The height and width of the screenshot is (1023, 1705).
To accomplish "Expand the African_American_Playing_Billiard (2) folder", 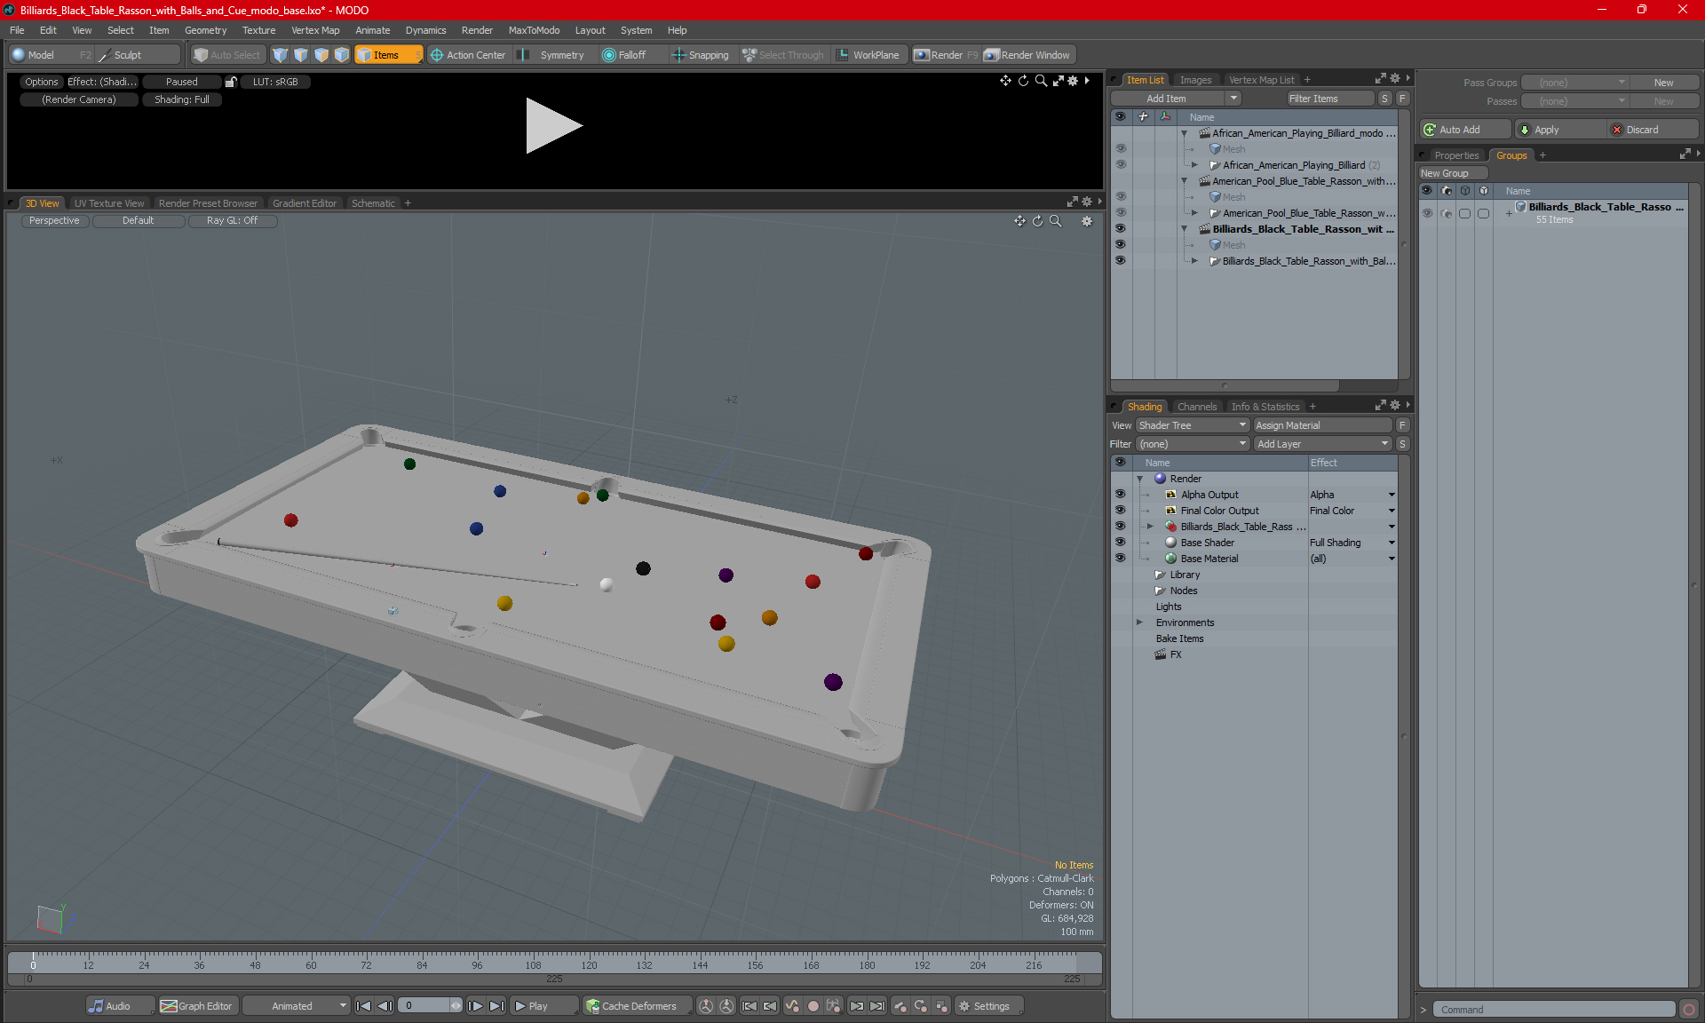I will pos(1194,165).
